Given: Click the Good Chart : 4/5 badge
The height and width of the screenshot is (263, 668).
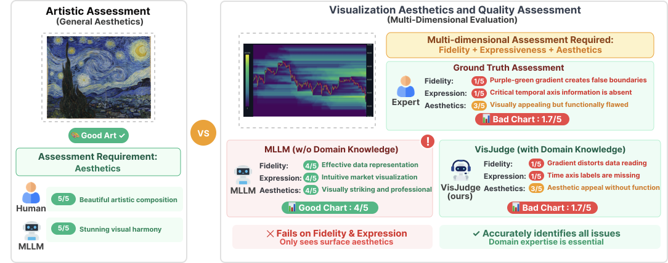Looking at the screenshot, I should pyautogui.click(x=330, y=208).
